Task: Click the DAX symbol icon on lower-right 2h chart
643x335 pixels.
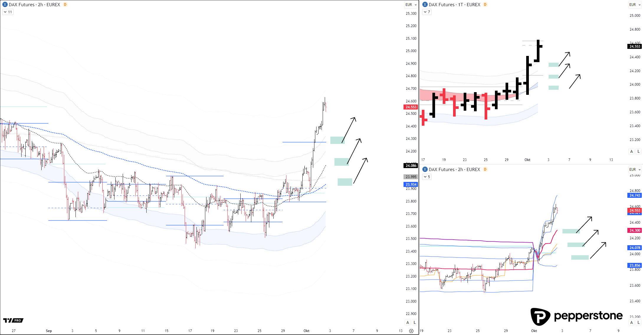Action: pyautogui.click(x=425, y=170)
